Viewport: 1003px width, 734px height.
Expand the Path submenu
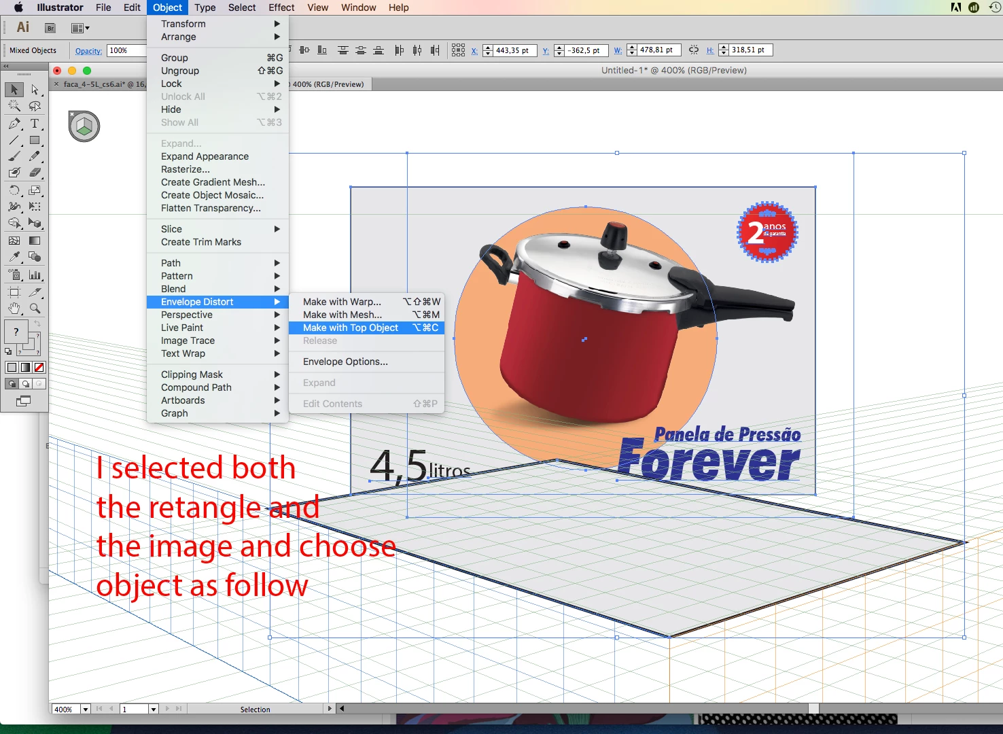[217, 263]
